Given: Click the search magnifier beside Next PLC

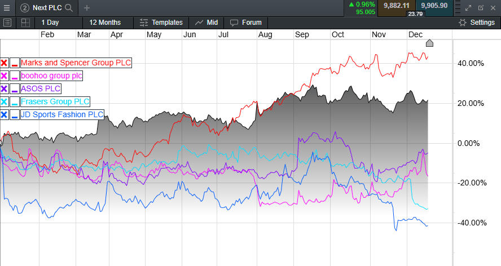Looking at the screenshot, I should point(69,8).
